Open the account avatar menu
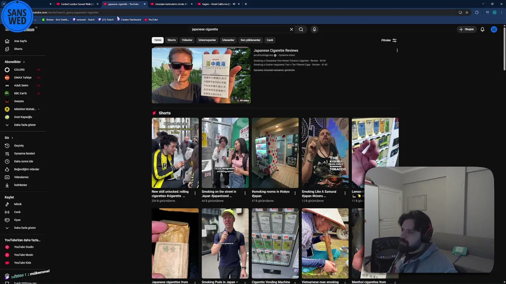The width and height of the screenshot is (506, 284). (x=494, y=29)
